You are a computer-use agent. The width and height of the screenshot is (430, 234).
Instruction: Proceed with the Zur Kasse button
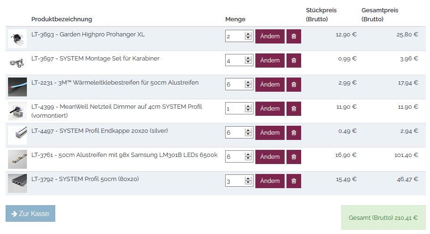[x=30, y=214]
